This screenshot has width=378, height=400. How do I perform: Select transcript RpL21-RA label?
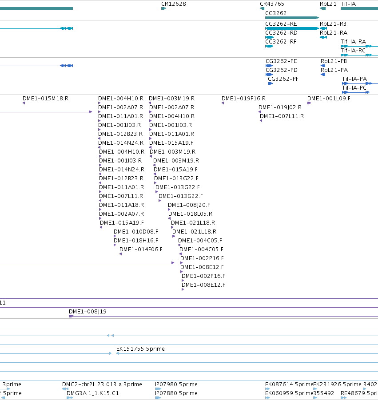[333, 33]
